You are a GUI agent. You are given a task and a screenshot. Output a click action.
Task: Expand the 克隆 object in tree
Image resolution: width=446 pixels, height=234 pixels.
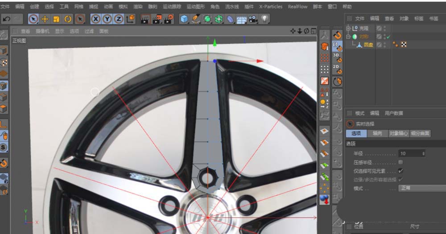(x=348, y=28)
